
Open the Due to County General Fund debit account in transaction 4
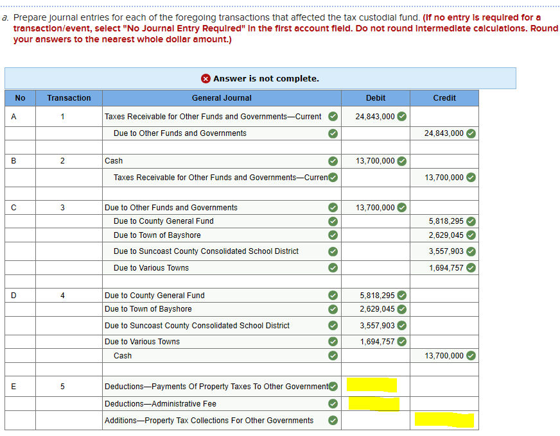pos(222,296)
